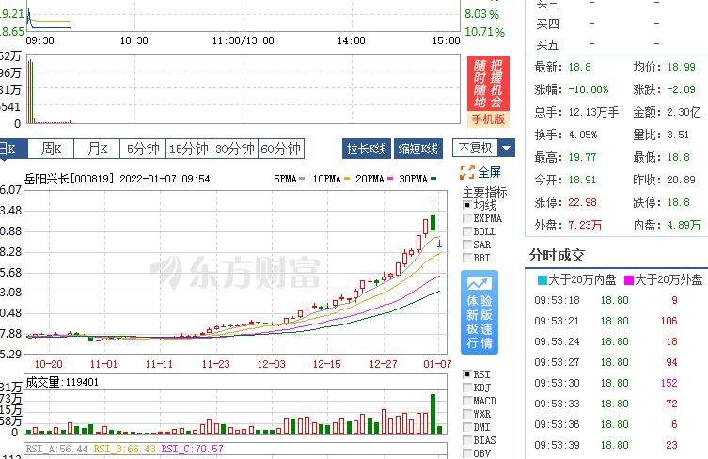Click the 拉长K线 button
The image size is (708, 459).
366,149
